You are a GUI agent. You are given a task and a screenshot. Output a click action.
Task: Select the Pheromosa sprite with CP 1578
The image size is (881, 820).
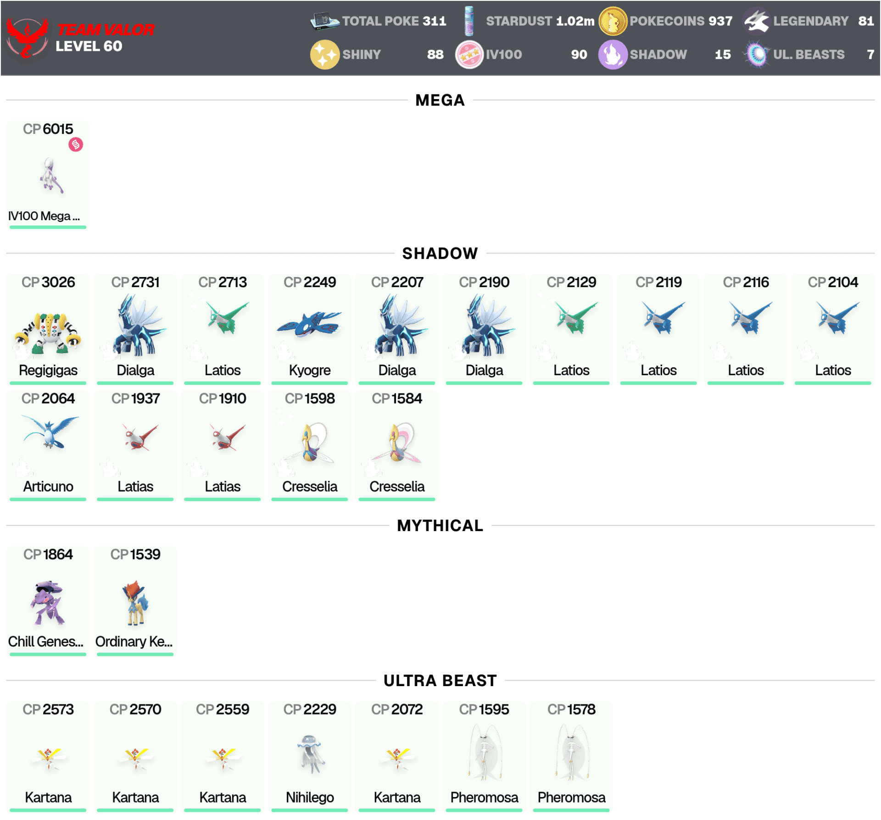[571, 752]
